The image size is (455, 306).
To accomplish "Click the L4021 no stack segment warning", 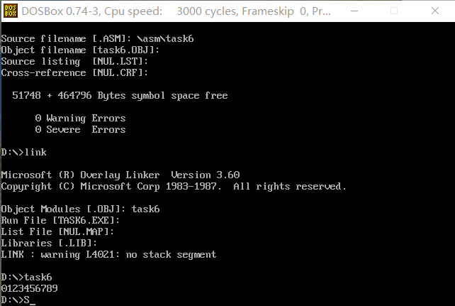I will [108, 255].
